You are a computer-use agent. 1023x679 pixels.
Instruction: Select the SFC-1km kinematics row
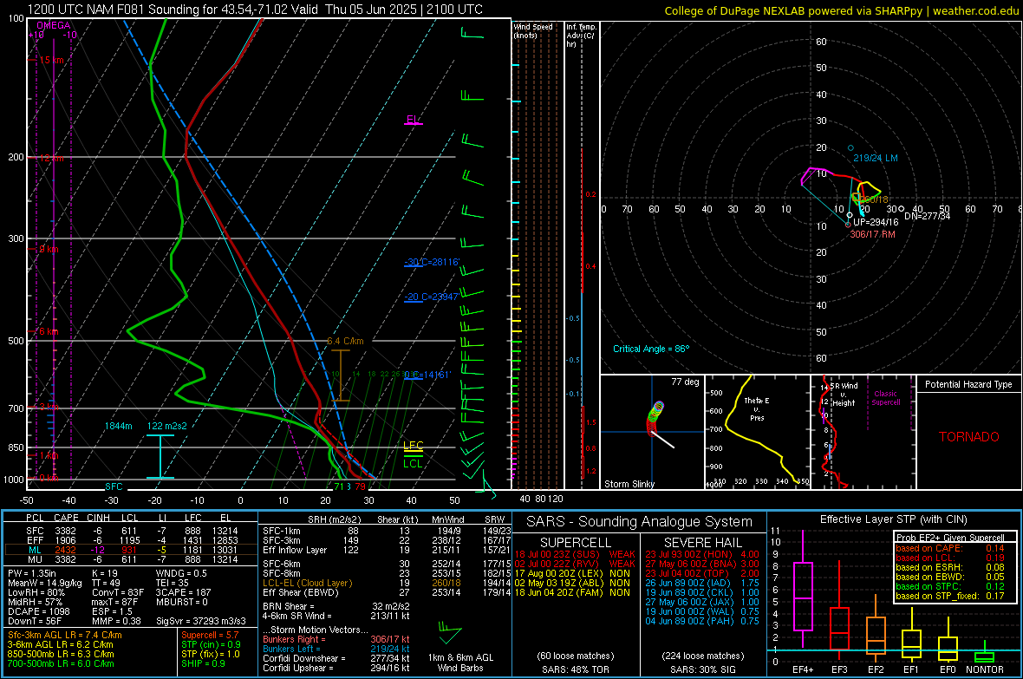pyautogui.click(x=387, y=532)
